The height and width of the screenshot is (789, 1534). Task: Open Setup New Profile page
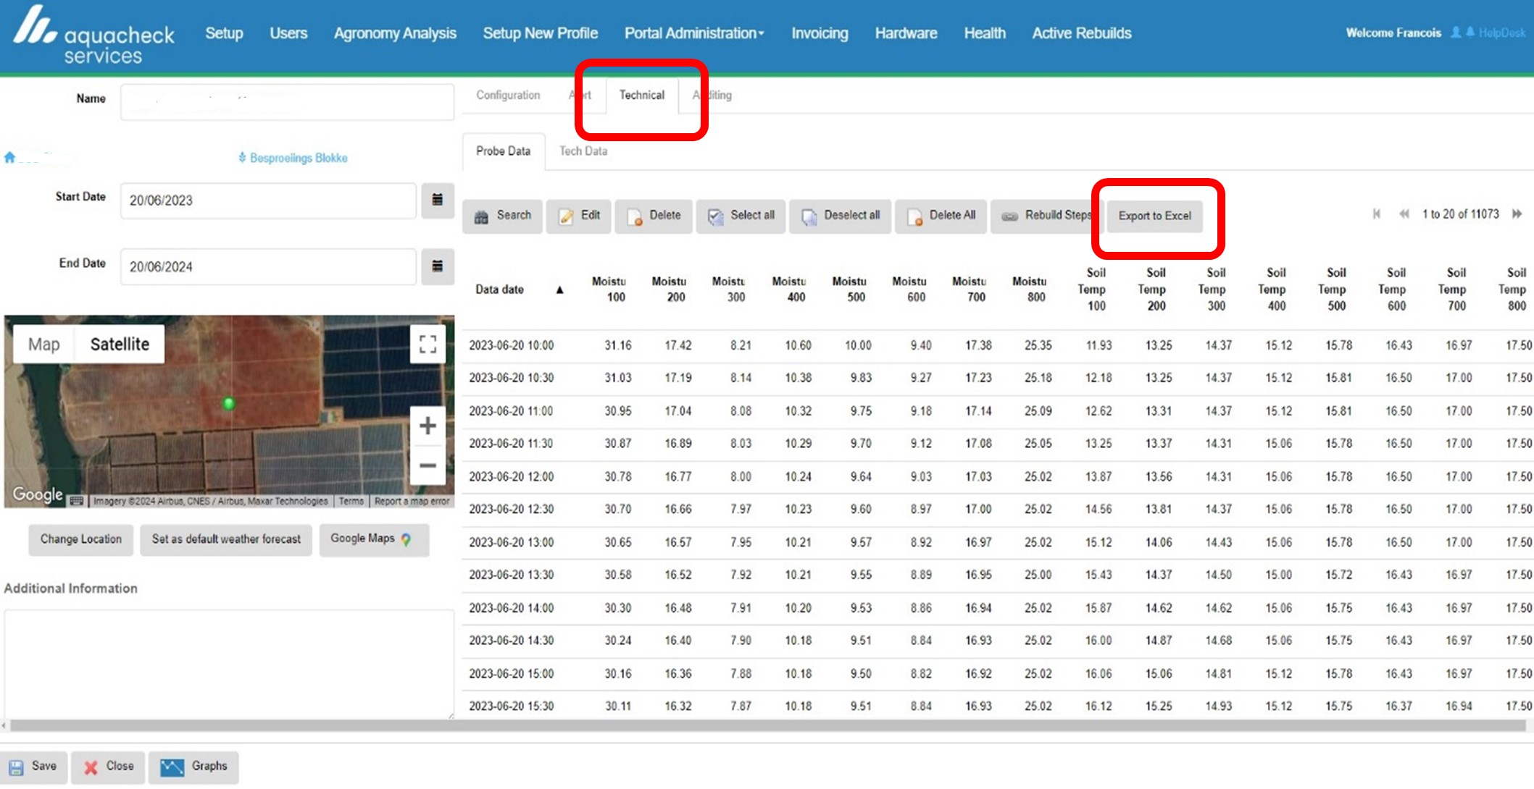click(x=541, y=33)
